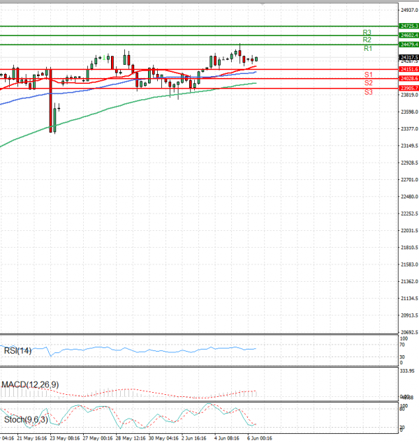Select the MACD(12,26,9) indicator label

click(30, 384)
